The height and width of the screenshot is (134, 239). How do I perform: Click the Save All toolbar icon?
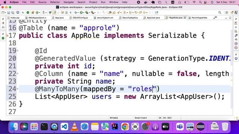point(13,13)
